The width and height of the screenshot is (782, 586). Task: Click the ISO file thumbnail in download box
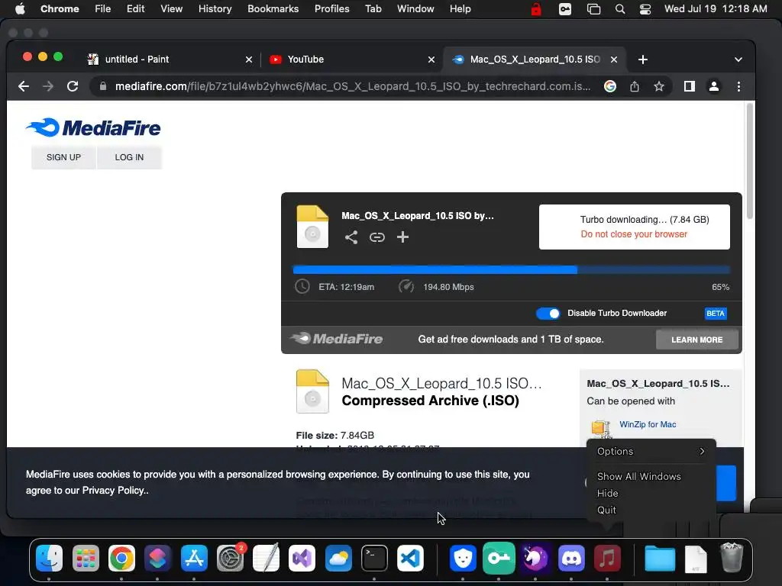tap(312, 227)
